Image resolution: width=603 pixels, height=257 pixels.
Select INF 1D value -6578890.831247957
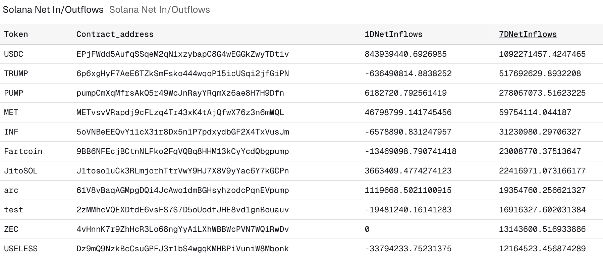[x=408, y=132]
